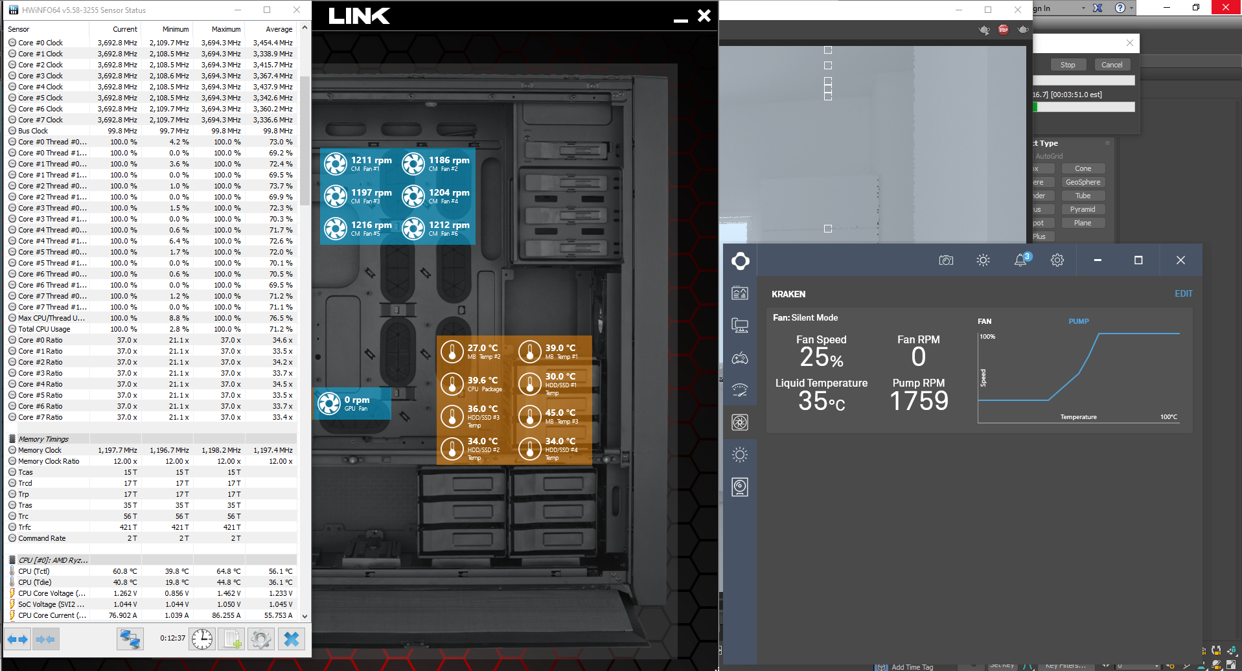This screenshot has height=671, width=1242.
Task: Click Stop button in render dialog
Action: click(x=1068, y=65)
